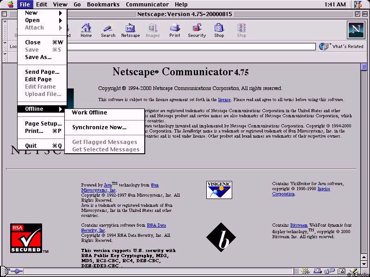Click the online/offline plug connection icon
The image size is (370, 277).
click(x=16, y=271)
